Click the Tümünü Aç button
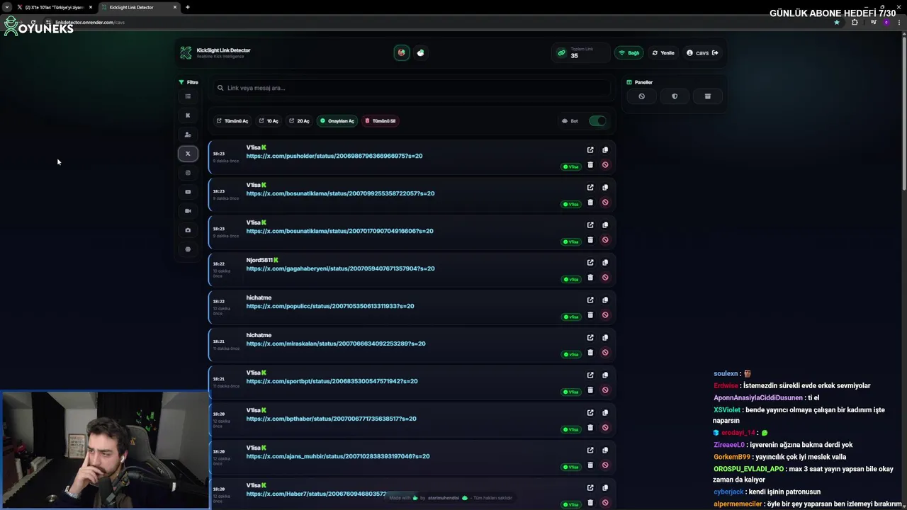Image resolution: width=907 pixels, height=510 pixels. click(232, 121)
